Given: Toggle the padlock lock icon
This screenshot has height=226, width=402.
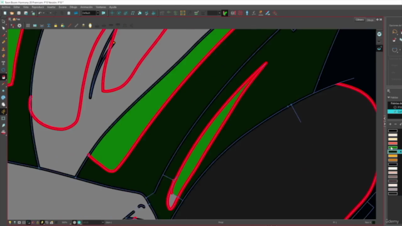Looking at the screenshot, I should [56, 26].
